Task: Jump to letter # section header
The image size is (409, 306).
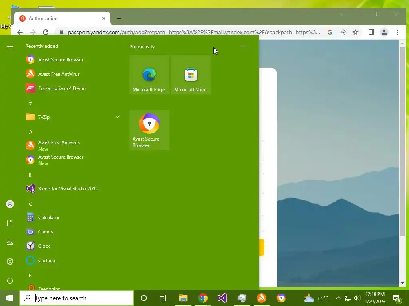Action: click(30, 103)
